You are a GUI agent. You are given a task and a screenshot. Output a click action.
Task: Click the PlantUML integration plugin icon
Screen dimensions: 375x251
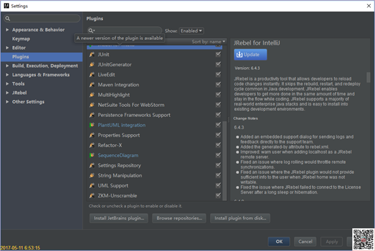92,125
